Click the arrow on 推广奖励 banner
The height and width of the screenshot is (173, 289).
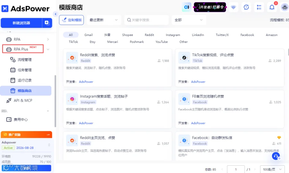click(x=48, y=135)
